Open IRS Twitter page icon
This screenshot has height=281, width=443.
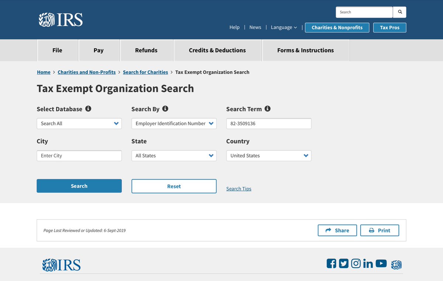tap(344, 263)
